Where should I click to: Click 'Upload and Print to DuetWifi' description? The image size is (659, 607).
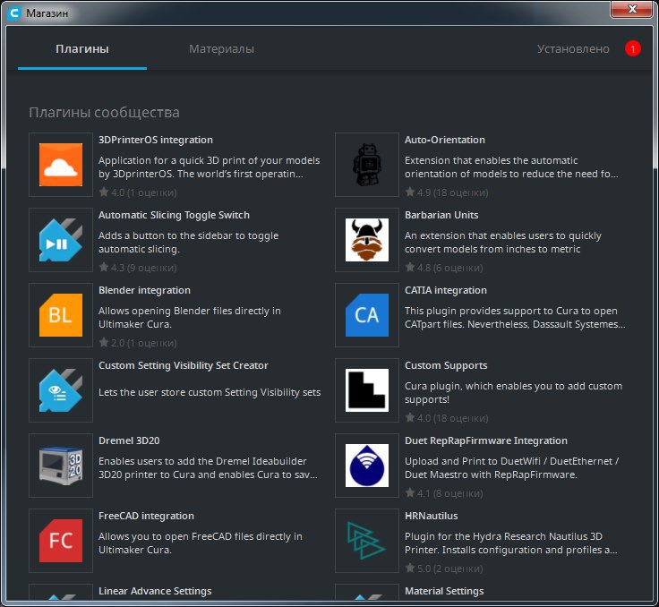511,468
